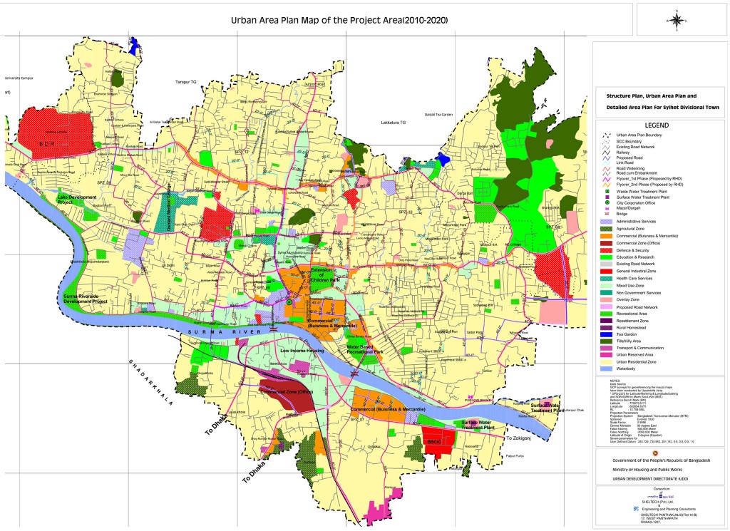
Task: Choose the Proposed Road Network swatch
Action: point(607,307)
